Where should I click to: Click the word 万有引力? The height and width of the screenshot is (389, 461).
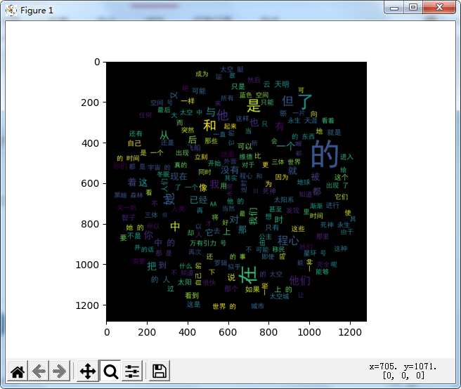point(203,243)
